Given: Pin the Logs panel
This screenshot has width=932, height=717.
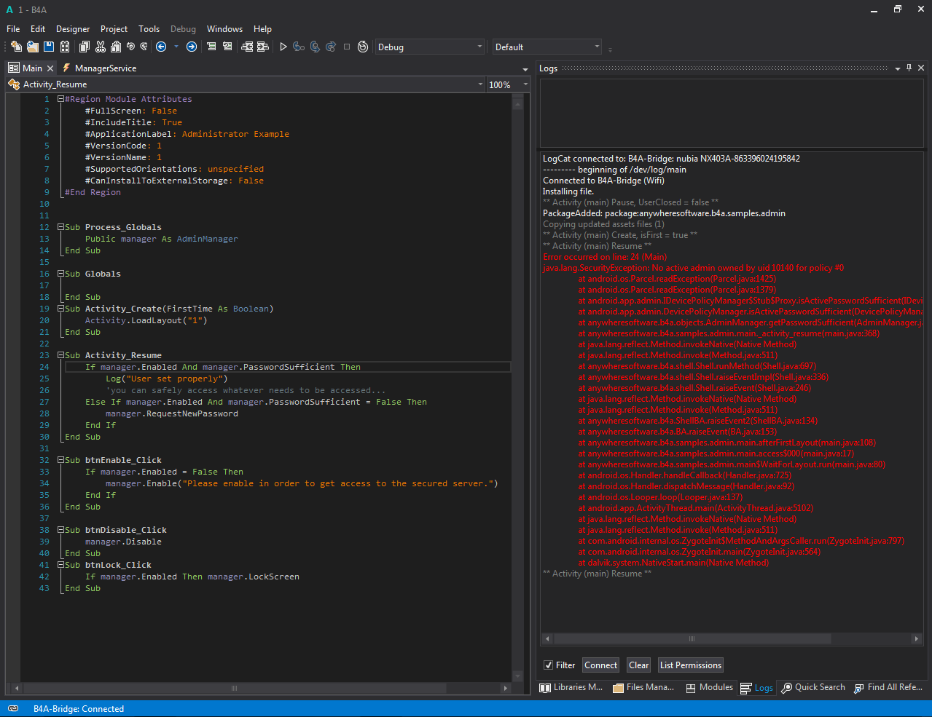Looking at the screenshot, I should pos(909,68).
